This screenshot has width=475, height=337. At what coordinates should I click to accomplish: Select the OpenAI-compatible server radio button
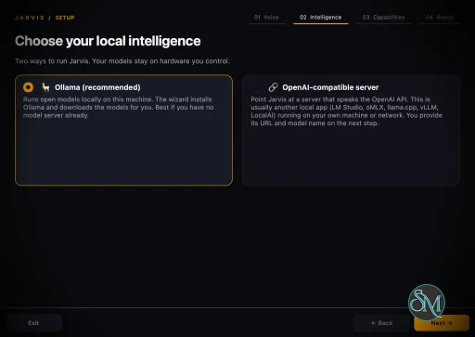coord(256,87)
